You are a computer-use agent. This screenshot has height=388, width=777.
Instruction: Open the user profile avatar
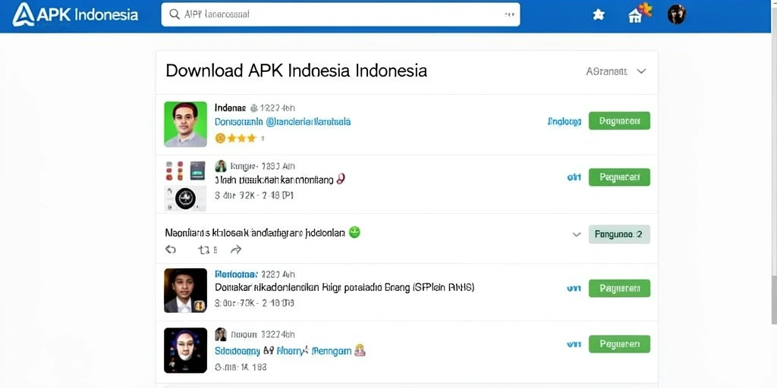tap(676, 14)
